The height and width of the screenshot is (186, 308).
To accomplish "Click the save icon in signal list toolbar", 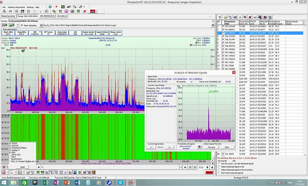I will coord(235,17).
